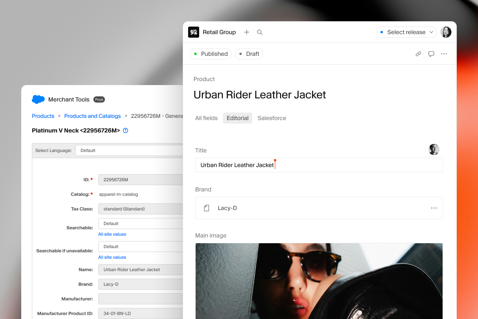Click the main image of the jacket
This screenshot has height=319, width=478.
tap(319, 281)
